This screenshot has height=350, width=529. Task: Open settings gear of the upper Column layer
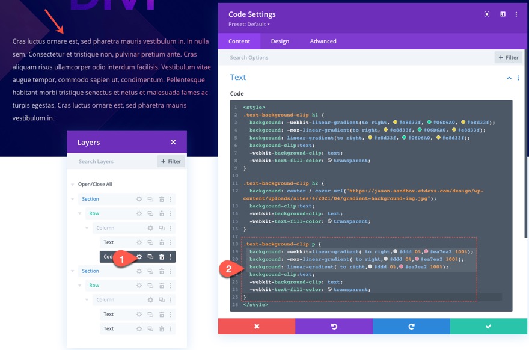point(150,228)
